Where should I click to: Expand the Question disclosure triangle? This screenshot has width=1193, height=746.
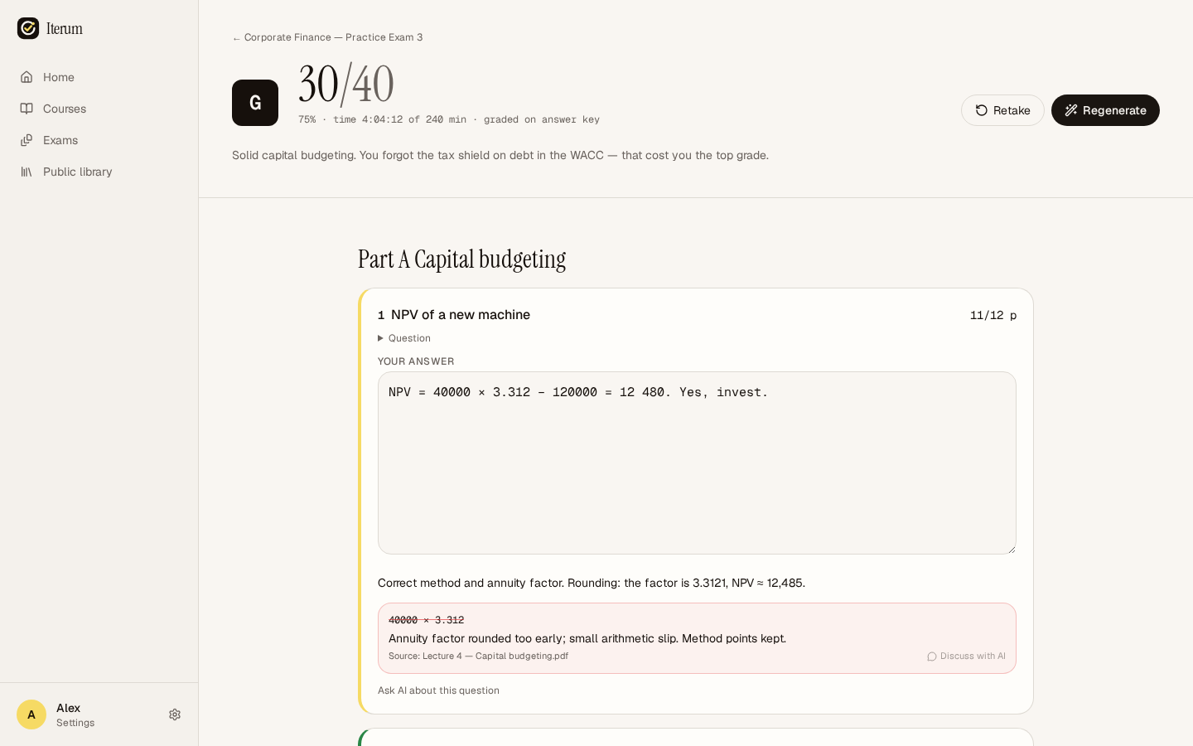381,338
